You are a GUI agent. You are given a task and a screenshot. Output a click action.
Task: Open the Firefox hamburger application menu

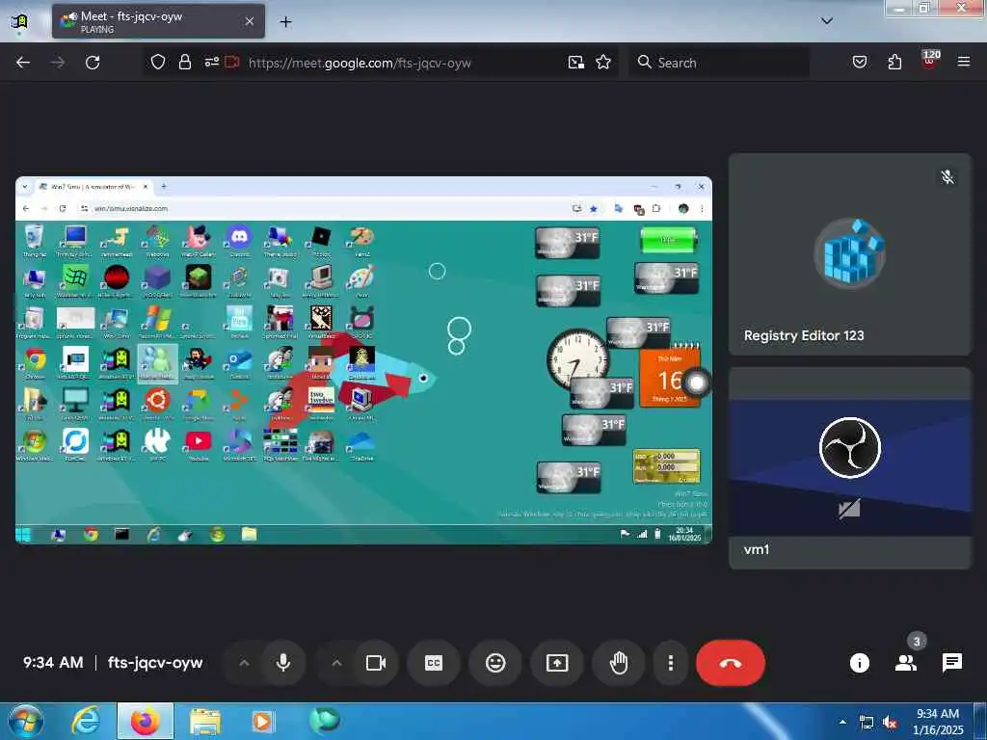coord(964,62)
